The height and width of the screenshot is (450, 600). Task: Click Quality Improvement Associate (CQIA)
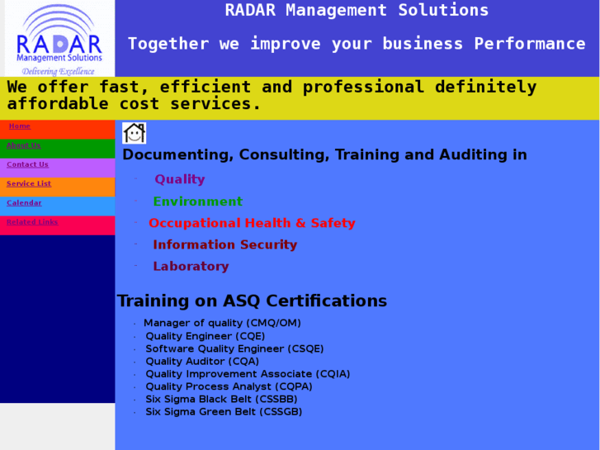(x=248, y=374)
